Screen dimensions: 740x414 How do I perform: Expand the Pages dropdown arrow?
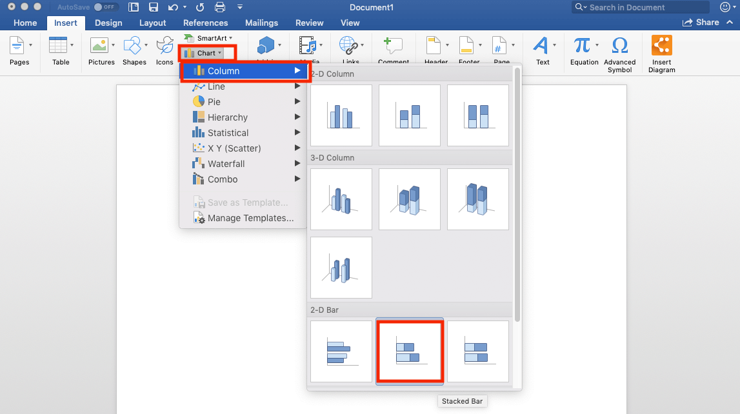coord(31,45)
